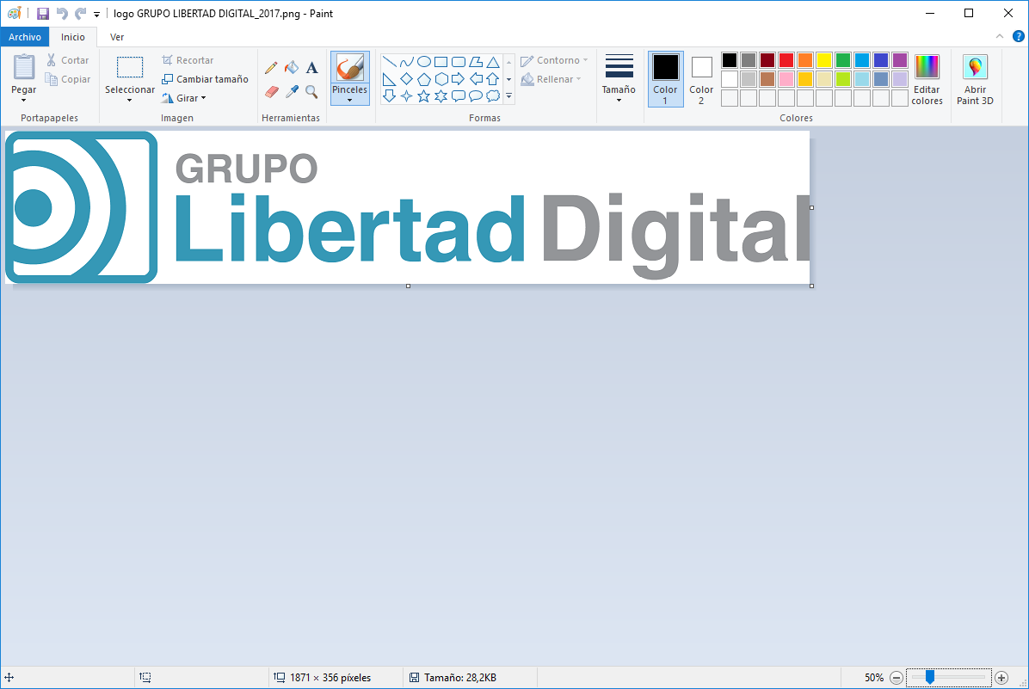Select the Color picker eyedropper tool
Image resolution: width=1029 pixels, height=689 pixels.
coord(292,91)
